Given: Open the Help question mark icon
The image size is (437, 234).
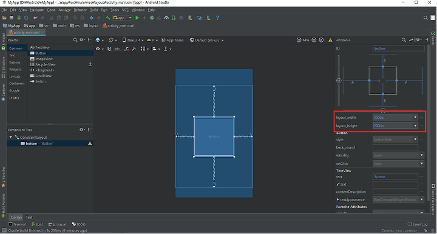Looking at the screenshot, I should click(217, 18).
